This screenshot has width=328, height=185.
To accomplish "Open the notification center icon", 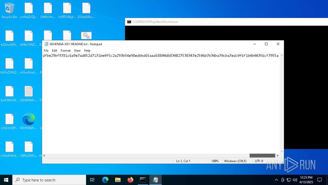I will [320, 180].
